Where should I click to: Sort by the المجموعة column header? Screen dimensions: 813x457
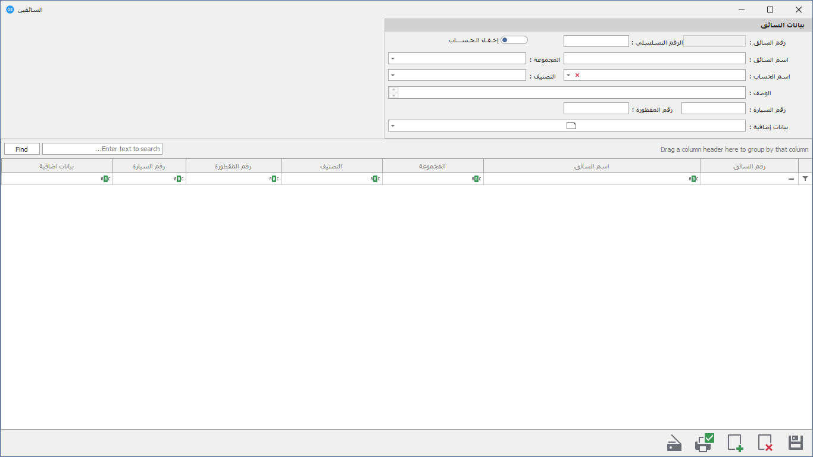coord(433,166)
